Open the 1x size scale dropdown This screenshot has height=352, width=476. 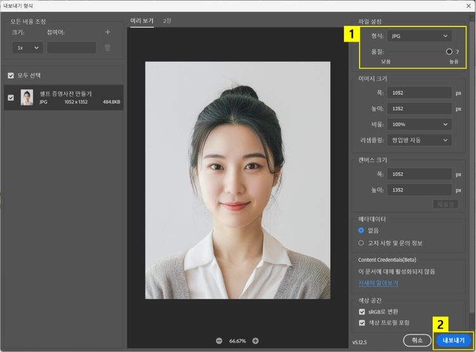tap(27, 48)
